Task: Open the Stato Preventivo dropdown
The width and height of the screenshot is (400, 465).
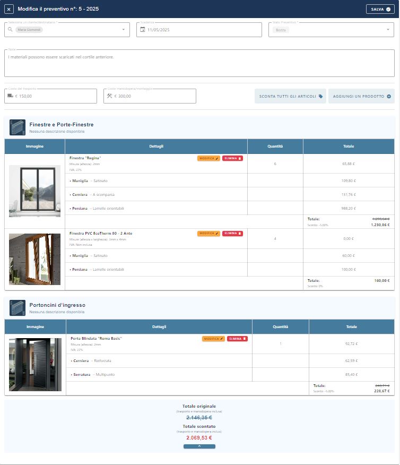Action: point(387,30)
